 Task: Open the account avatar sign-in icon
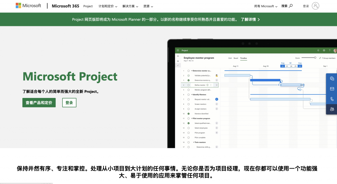point(315,6)
